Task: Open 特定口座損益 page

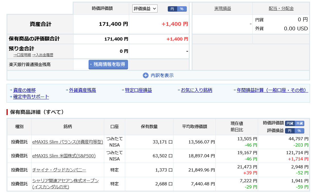Action: [x=138, y=90]
